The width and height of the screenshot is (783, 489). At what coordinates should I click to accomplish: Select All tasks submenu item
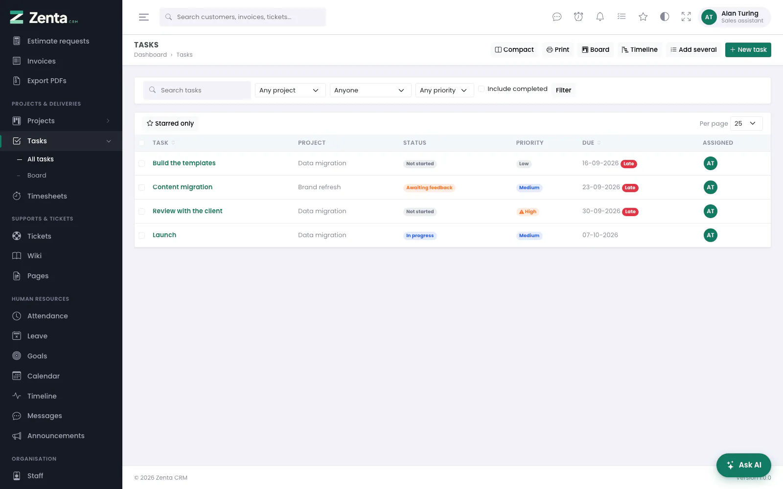click(41, 159)
